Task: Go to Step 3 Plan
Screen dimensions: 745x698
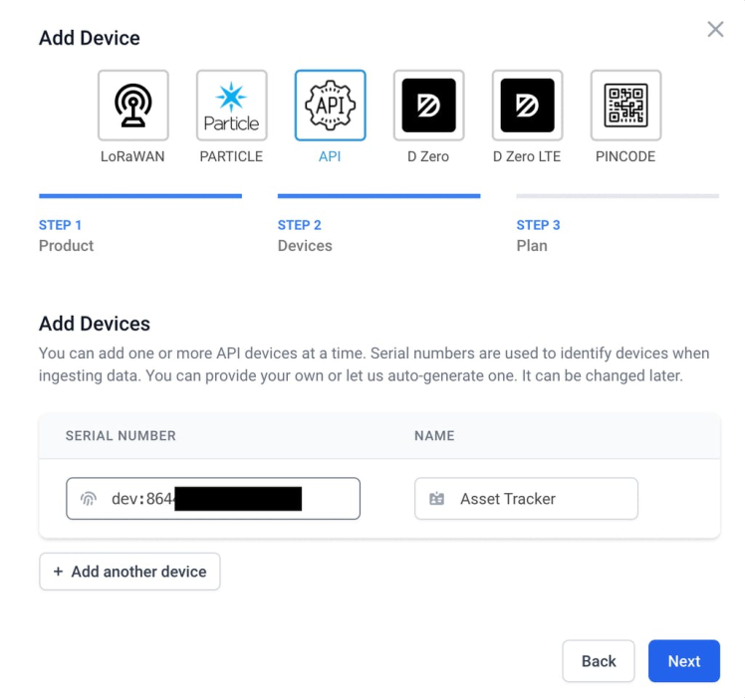Action: (x=618, y=224)
